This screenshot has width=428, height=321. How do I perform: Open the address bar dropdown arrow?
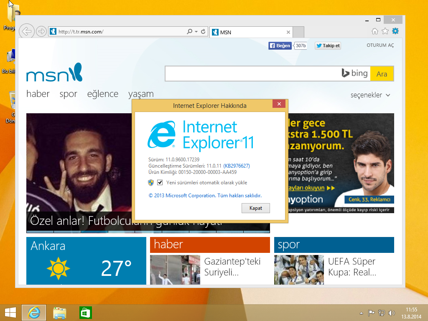(196, 31)
